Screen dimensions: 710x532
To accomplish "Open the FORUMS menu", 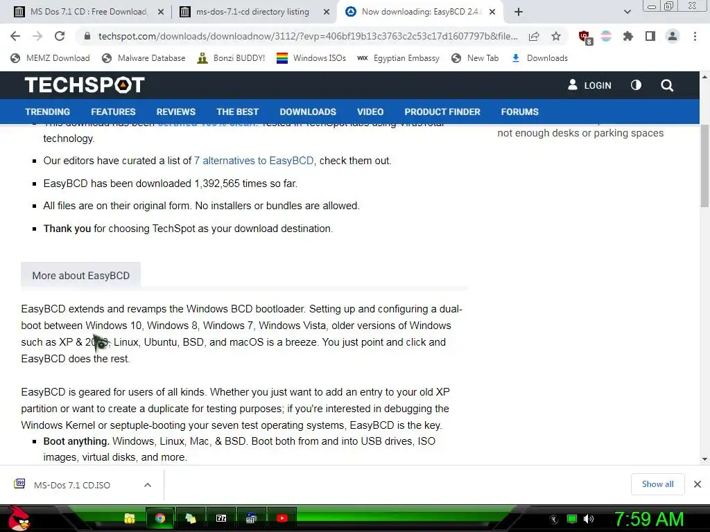I will pyautogui.click(x=520, y=112).
